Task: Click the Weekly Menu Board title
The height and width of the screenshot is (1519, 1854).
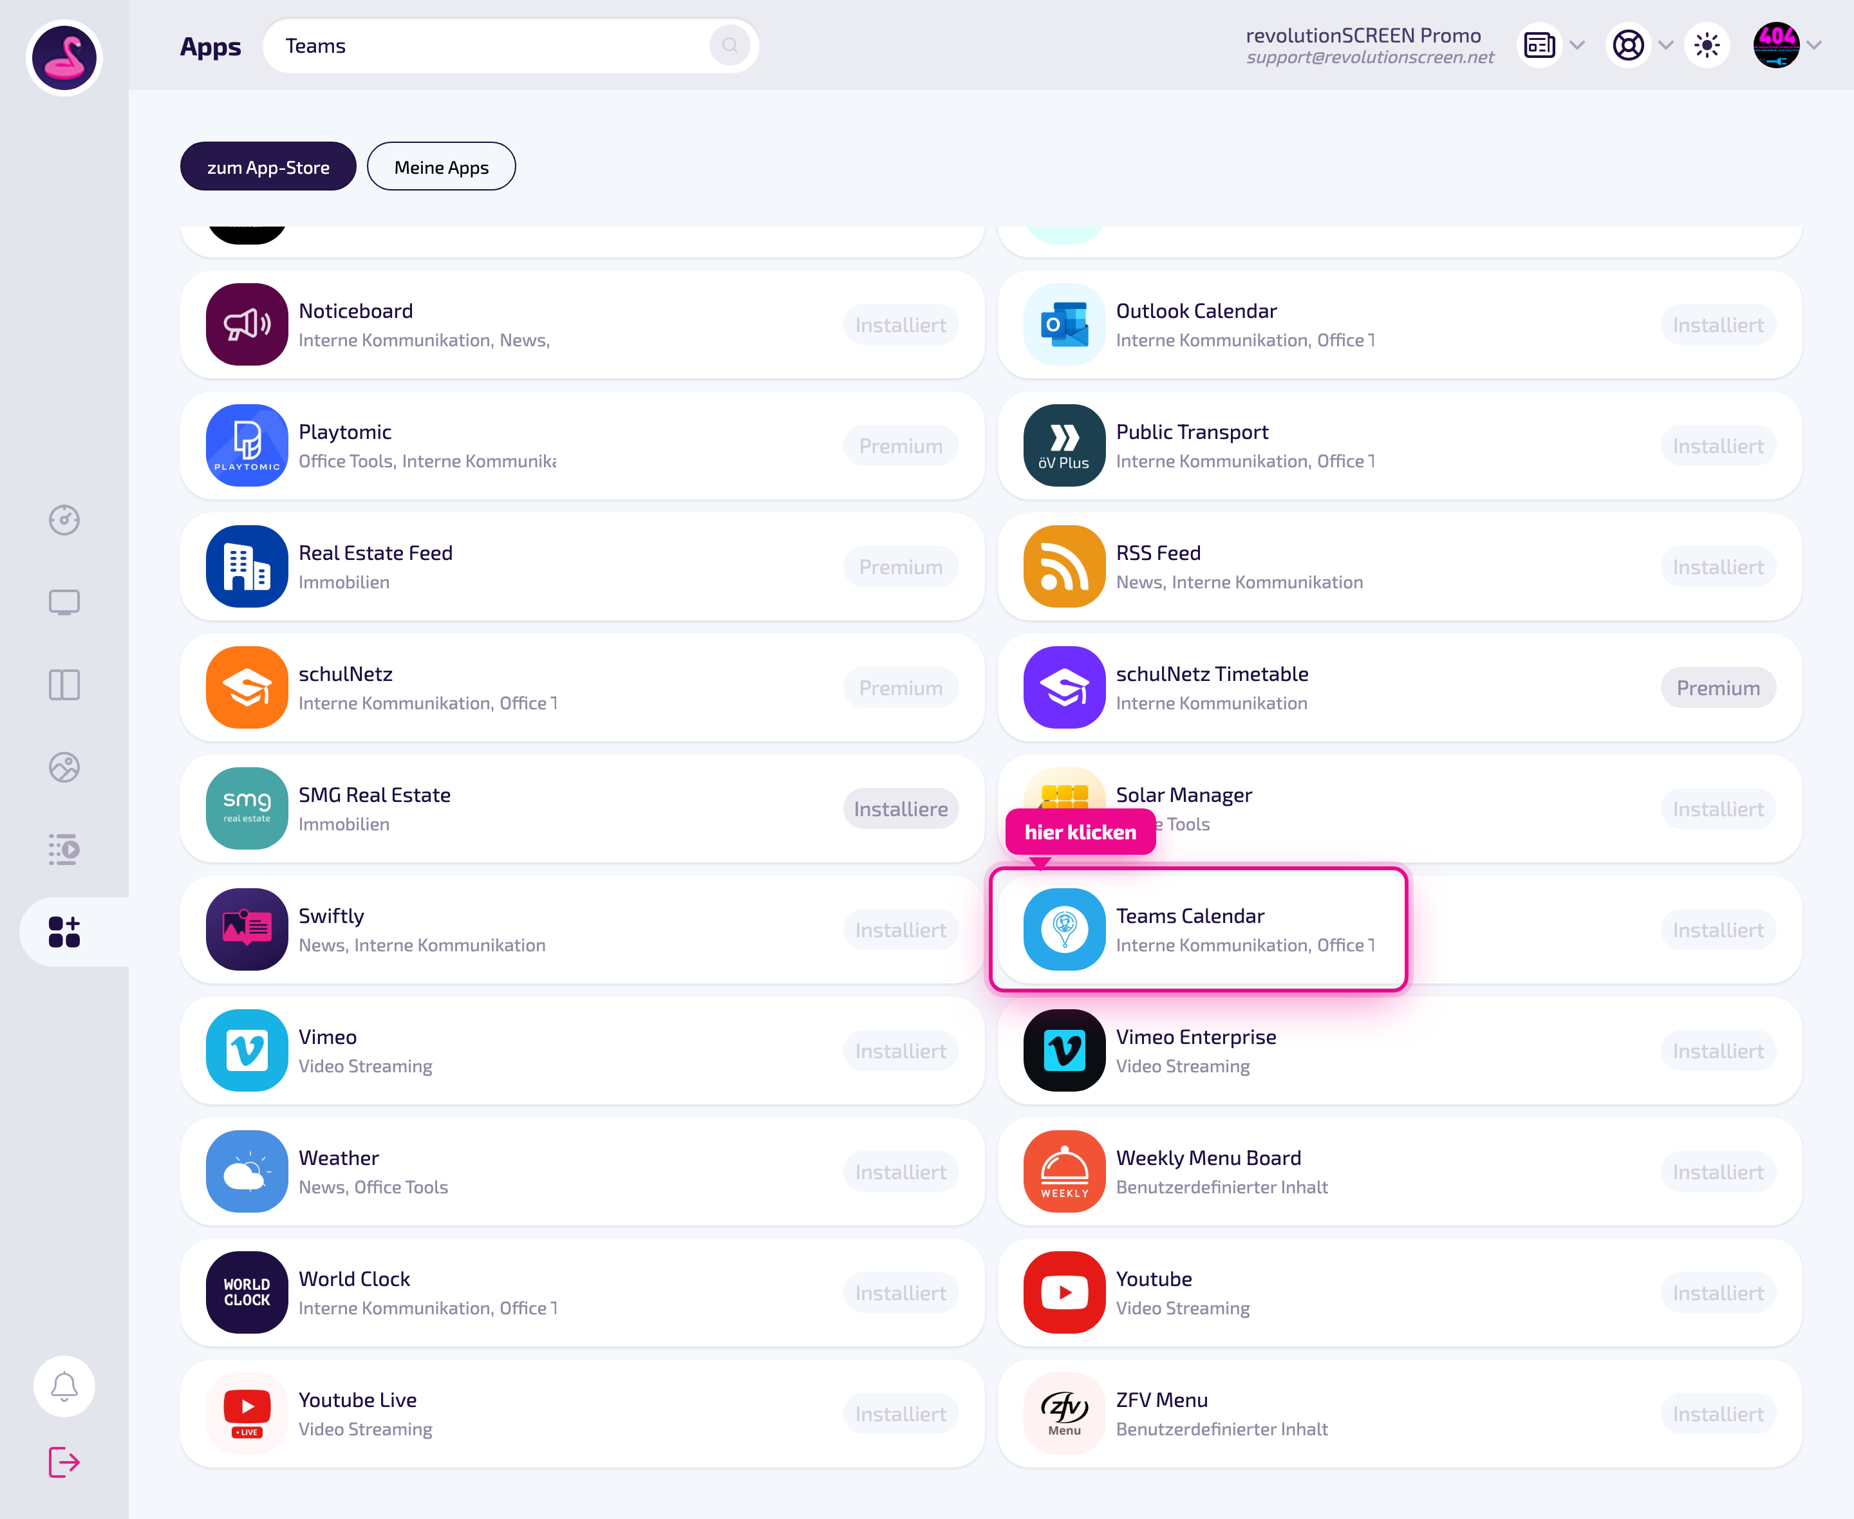Action: click(x=1208, y=1158)
